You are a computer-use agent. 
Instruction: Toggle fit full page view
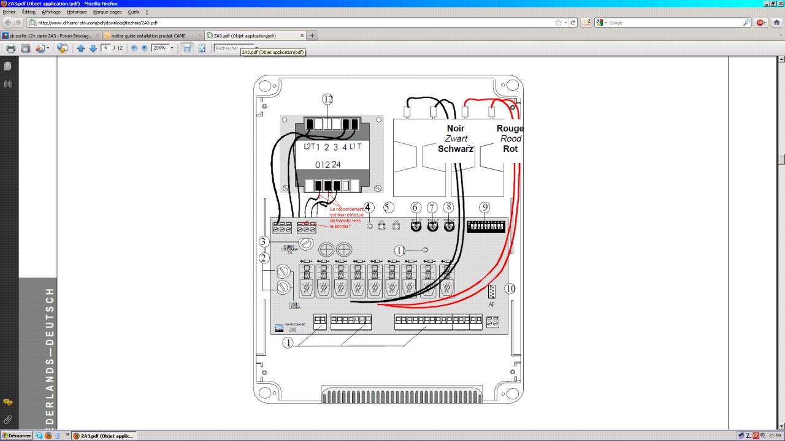(x=202, y=48)
